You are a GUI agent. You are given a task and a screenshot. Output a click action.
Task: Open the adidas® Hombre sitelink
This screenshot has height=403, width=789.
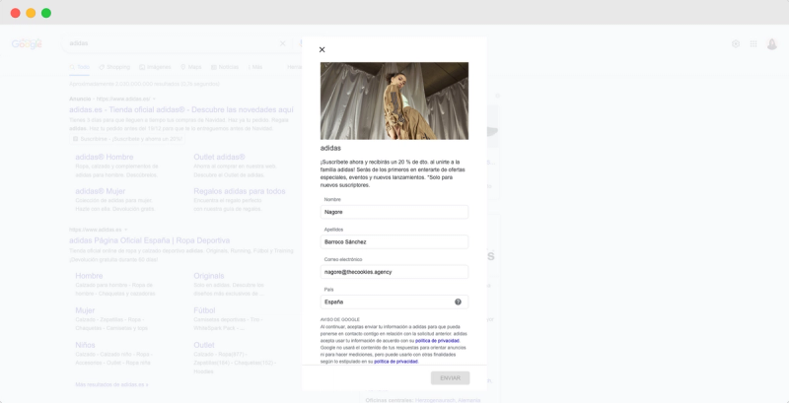pyautogui.click(x=105, y=158)
